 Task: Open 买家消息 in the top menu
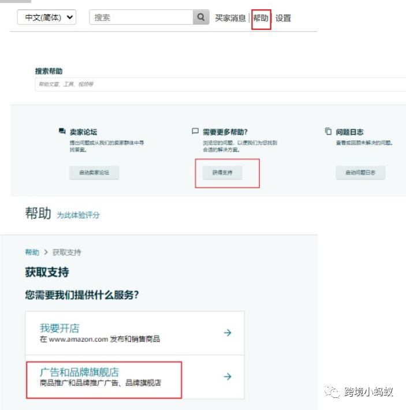[230, 18]
